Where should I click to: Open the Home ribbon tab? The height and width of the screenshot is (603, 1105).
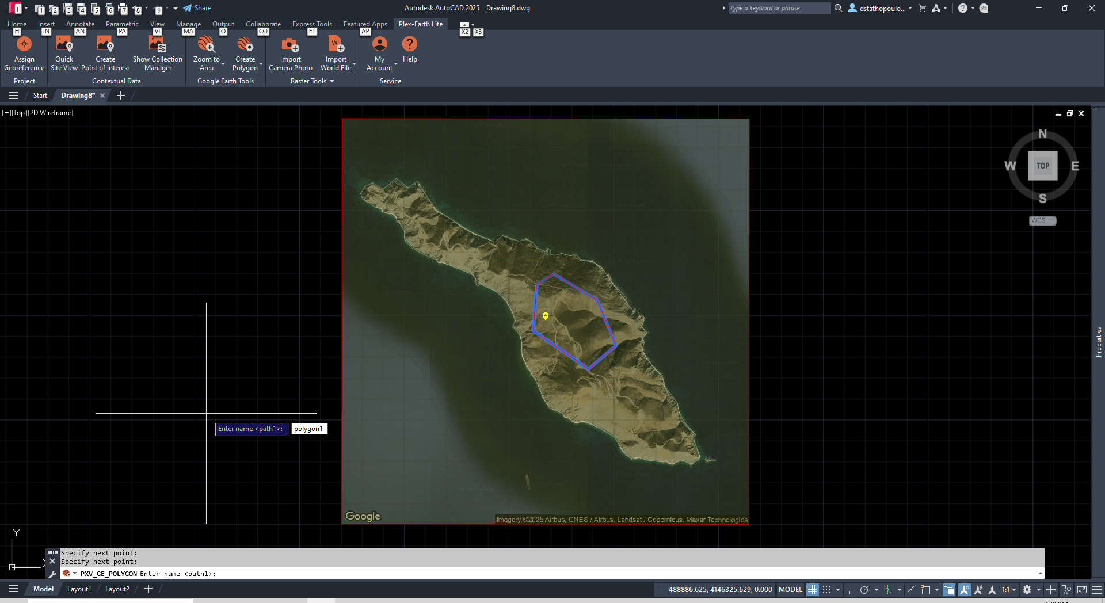17,24
